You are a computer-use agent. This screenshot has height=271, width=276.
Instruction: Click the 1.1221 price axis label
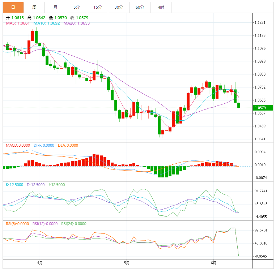260,22
